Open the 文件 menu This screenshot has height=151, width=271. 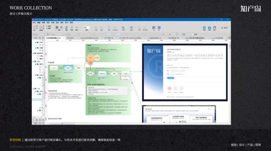click(x=34, y=23)
